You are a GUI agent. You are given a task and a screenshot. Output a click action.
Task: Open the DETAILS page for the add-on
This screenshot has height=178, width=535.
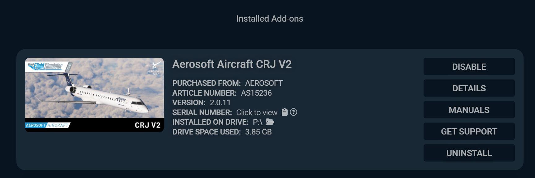click(469, 88)
